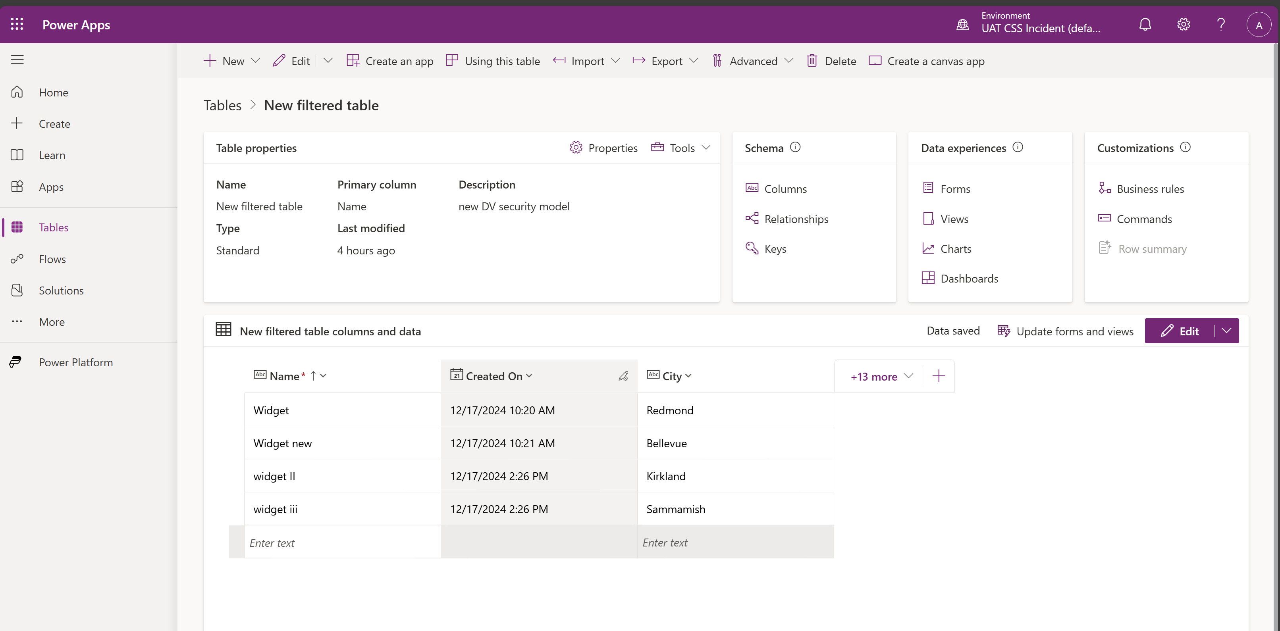This screenshot has width=1280, height=631.
Task: Click the empty Name Enter text field
Action: pos(342,542)
